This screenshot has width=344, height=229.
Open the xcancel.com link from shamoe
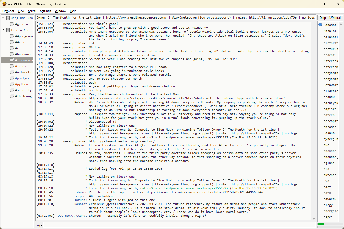tap(204, 192)
